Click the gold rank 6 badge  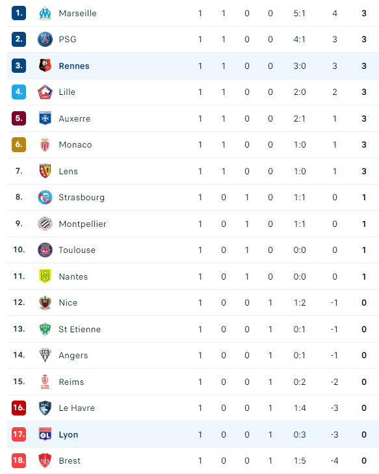click(19, 144)
